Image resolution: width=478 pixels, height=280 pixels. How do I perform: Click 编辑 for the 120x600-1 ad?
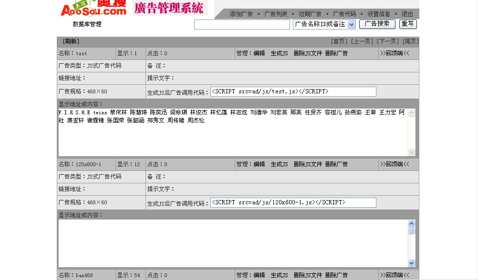[259, 164]
